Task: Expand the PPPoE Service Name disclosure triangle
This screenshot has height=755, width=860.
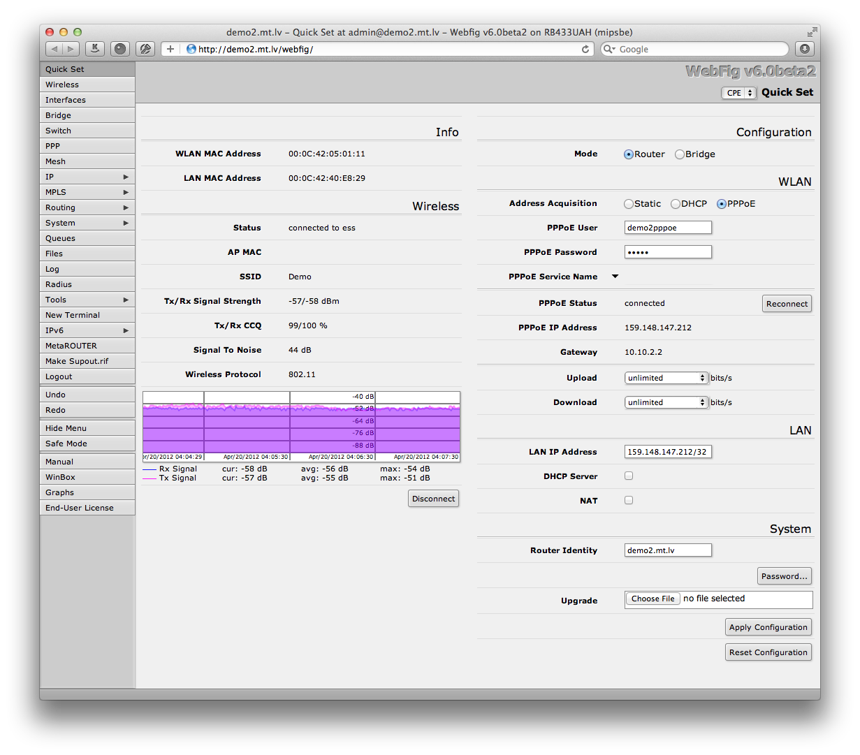Action: click(615, 276)
